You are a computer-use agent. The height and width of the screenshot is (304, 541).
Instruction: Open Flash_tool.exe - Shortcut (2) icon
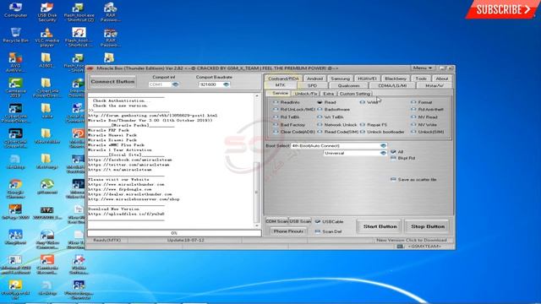coord(79,12)
